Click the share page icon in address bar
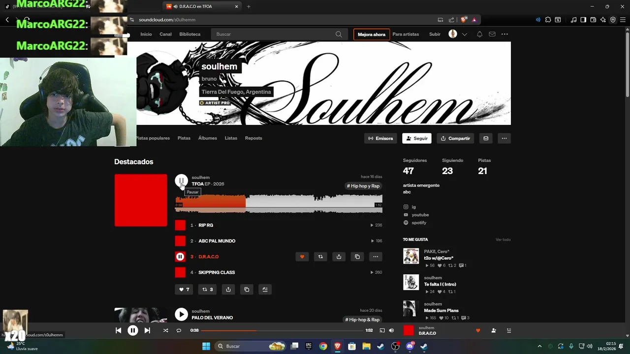This screenshot has width=630, height=354. tap(451, 20)
